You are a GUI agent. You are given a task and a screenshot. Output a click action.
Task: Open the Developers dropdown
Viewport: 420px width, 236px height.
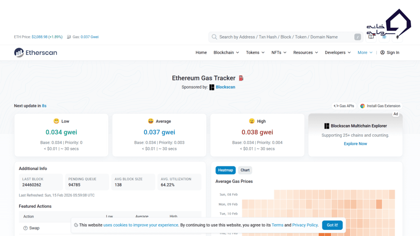click(x=338, y=52)
